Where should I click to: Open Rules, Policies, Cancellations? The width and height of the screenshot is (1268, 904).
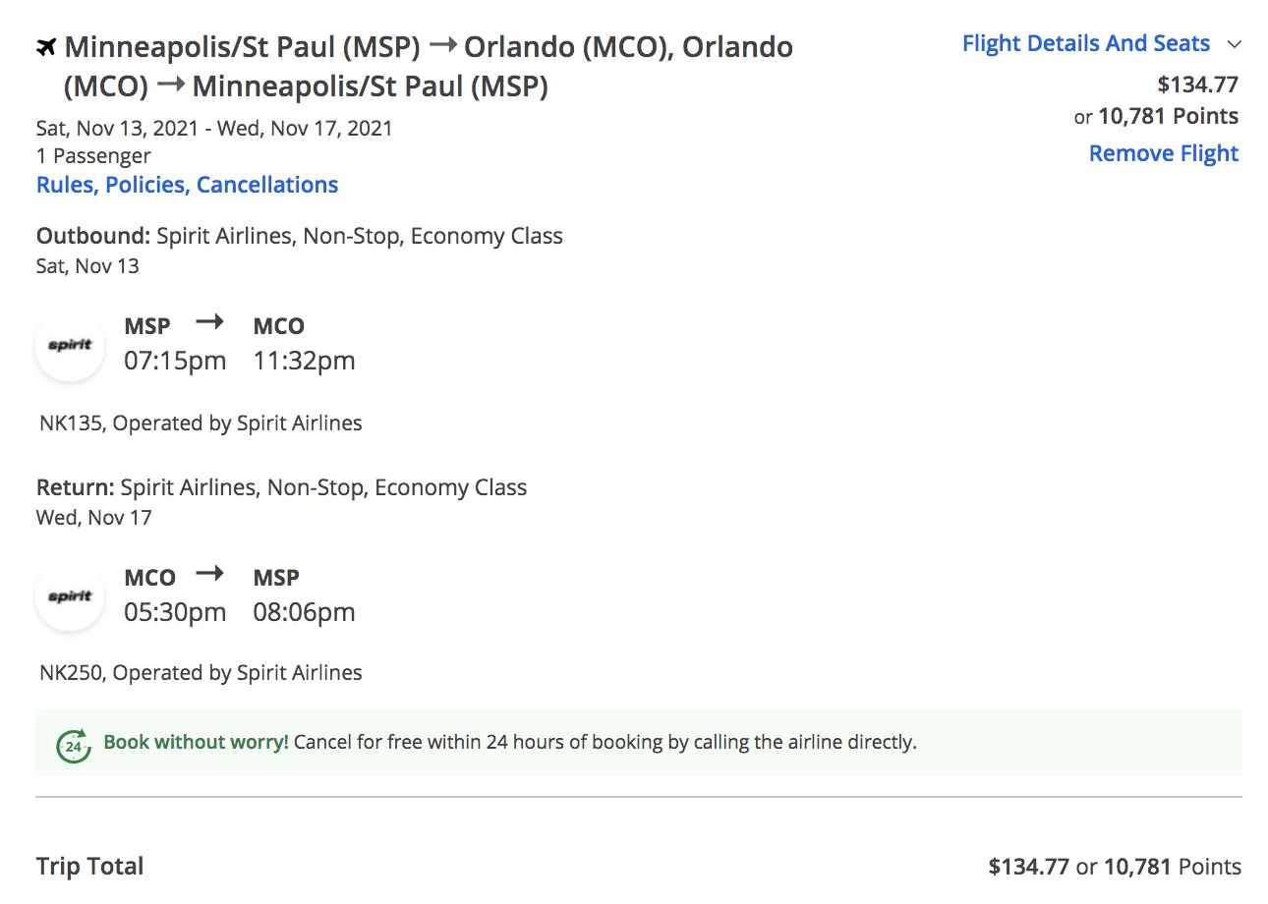click(187, 184)
